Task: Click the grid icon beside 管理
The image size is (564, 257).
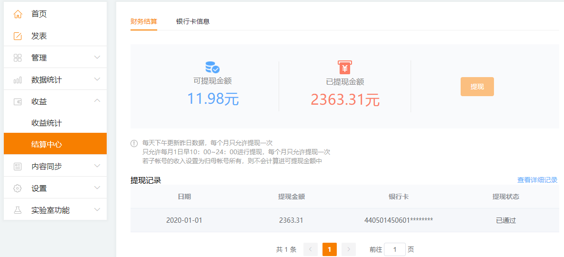Action: click(18, 58)
